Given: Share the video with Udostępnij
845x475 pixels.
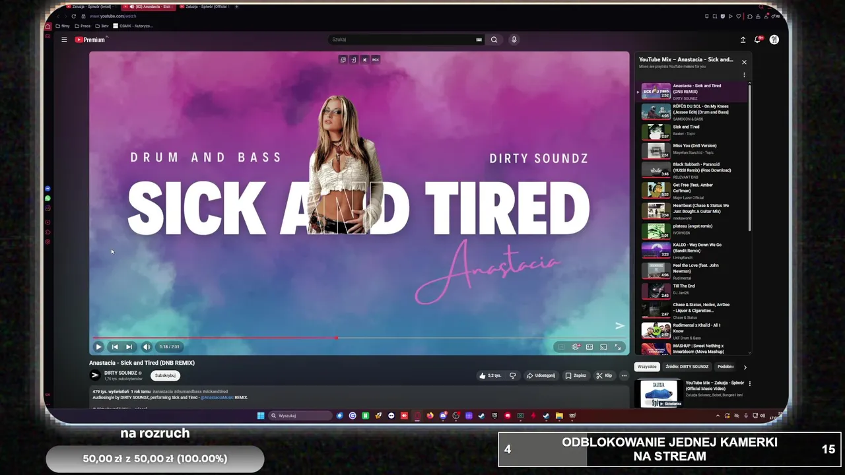Looking at the screenshot, I should tap(541, 375).
